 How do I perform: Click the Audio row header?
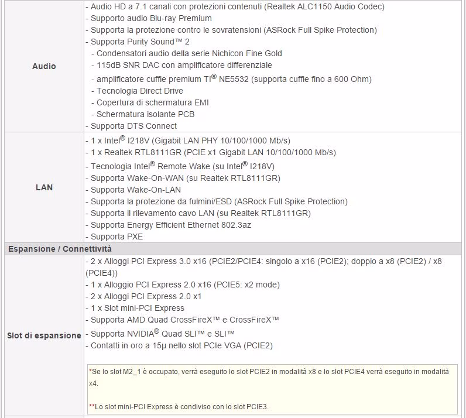44,66
